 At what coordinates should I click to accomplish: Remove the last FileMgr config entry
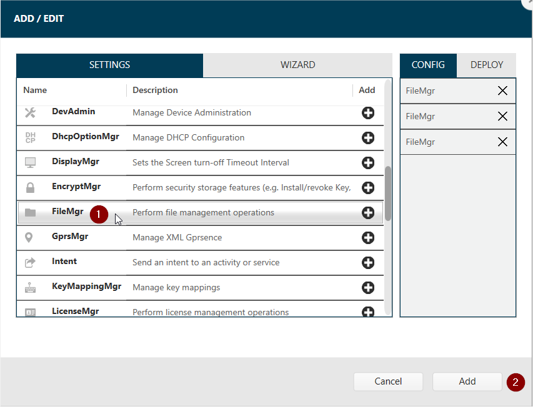tap(502, 142)
